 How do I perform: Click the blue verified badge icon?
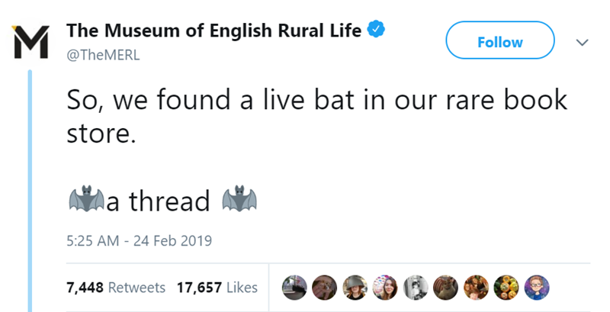pos(375,31)
